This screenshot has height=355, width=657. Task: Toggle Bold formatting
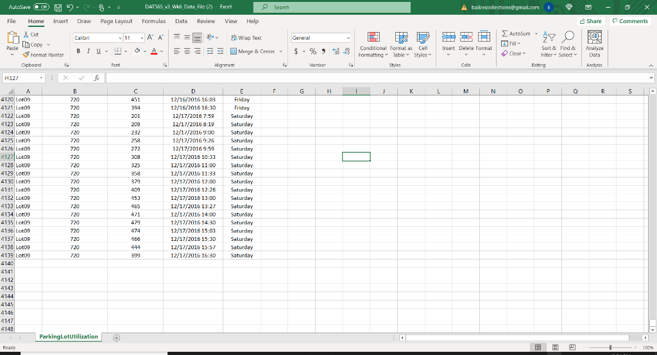(78, 51)
